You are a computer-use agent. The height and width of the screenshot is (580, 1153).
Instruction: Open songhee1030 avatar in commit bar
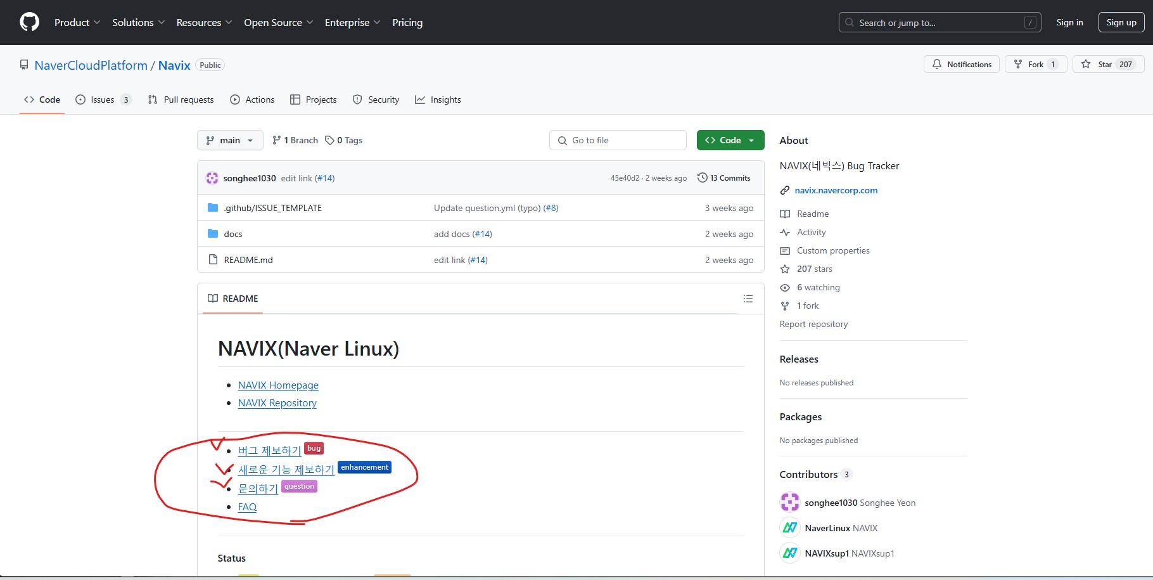[212, 178]
